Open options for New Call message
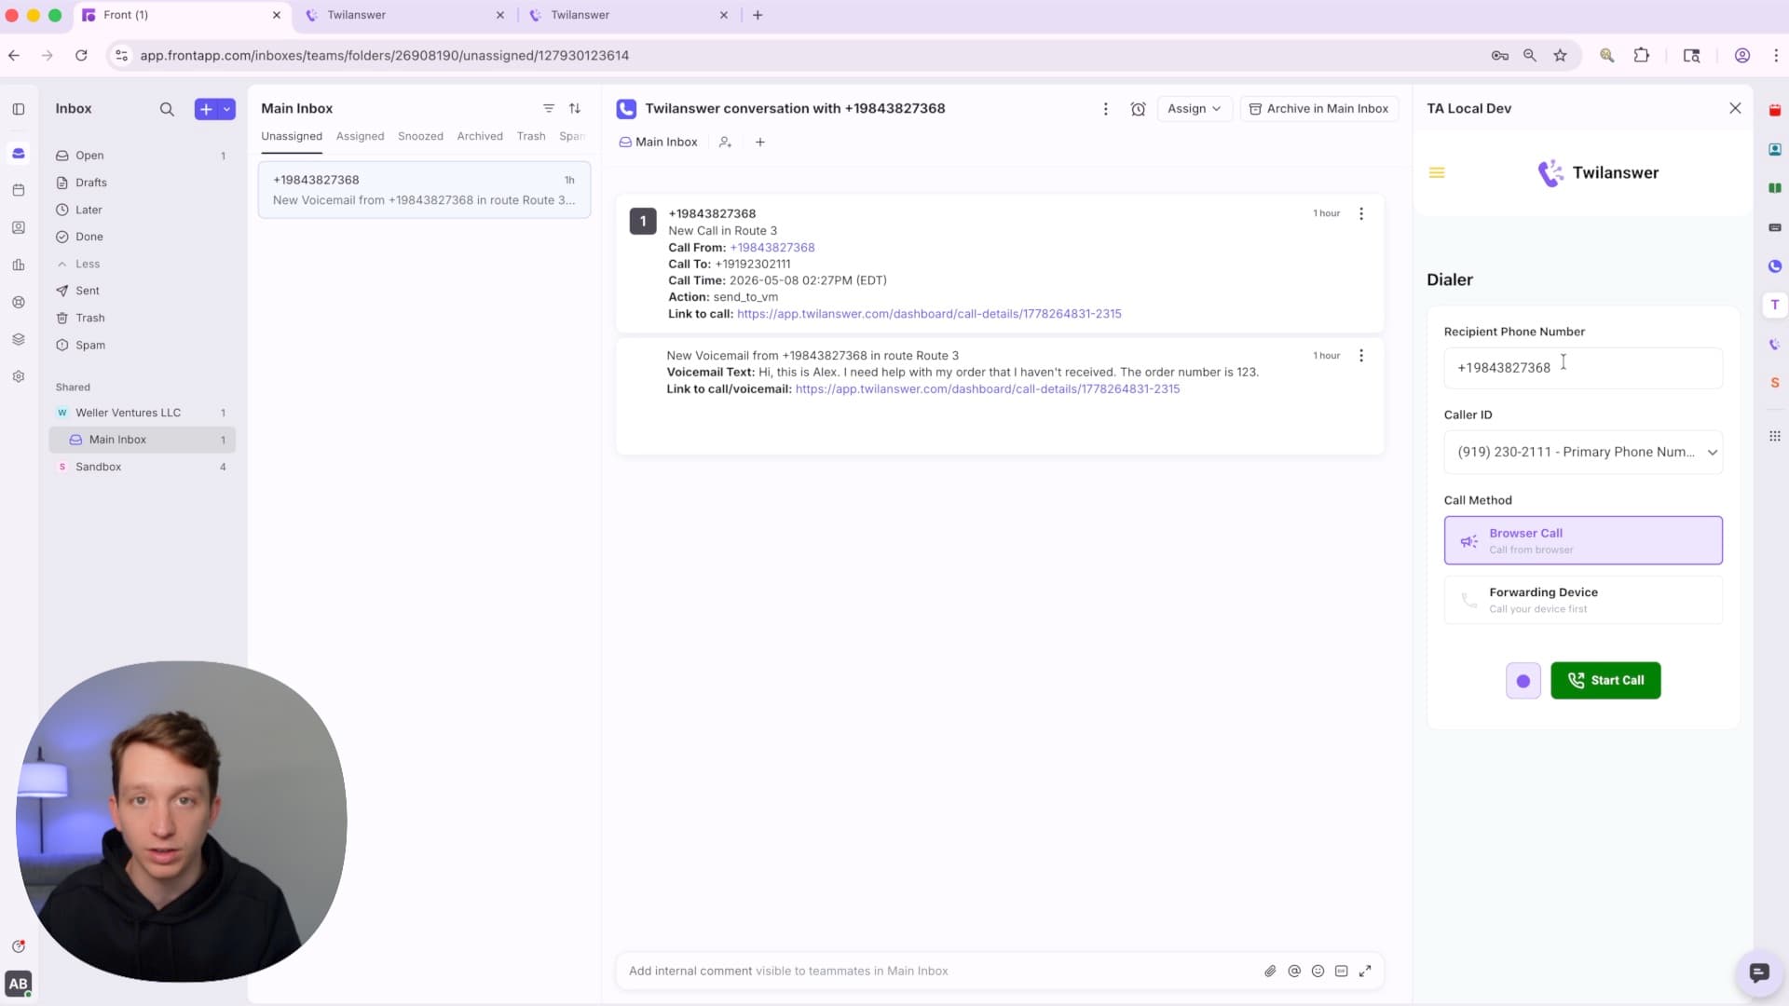The width and height of the screenshot is (1789, 1006). coord(1361,214)
